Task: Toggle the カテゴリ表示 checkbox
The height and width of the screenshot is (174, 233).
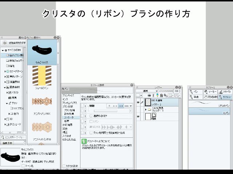Action: 64,166
